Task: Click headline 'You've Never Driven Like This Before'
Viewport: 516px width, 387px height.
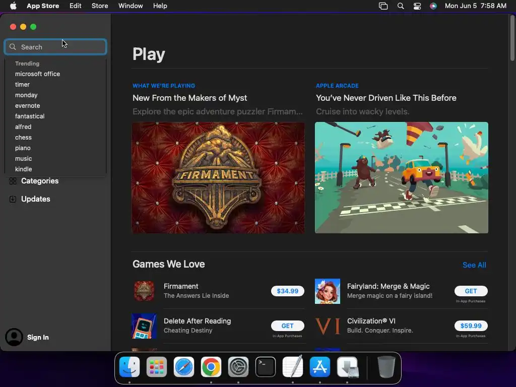Action: tap(386, 98)
